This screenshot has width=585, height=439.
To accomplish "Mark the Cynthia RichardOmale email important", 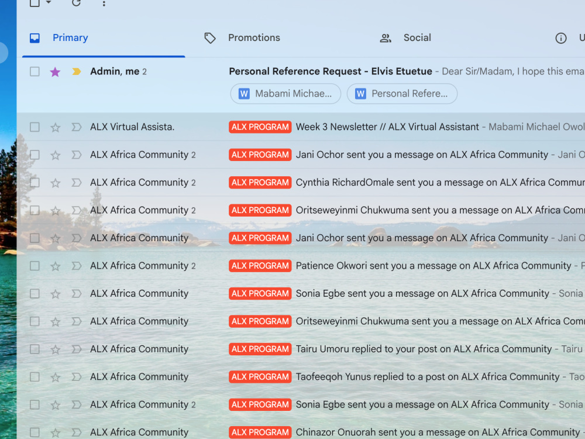I will tap(77, 183).
